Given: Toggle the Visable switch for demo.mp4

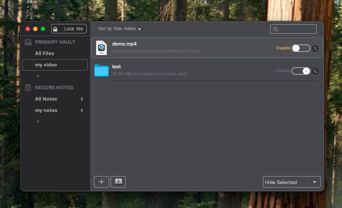Looking at the screenshot, I should tap(301, 48).
